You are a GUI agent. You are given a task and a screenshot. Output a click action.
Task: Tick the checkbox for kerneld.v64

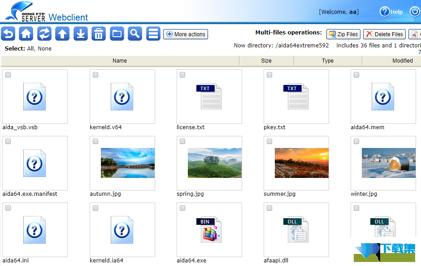point(95,75)
